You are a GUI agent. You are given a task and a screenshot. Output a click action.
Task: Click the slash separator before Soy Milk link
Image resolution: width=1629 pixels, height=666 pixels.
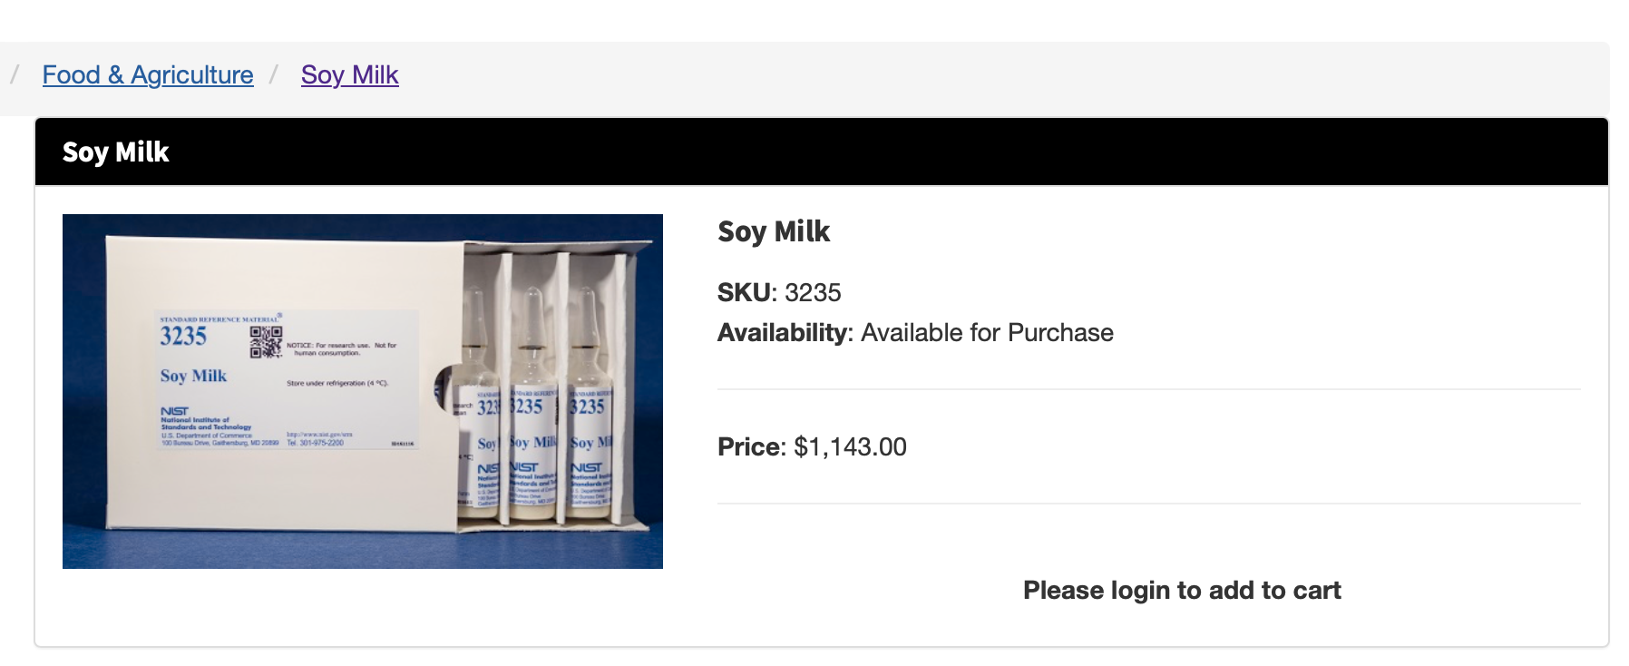point(274,74)
